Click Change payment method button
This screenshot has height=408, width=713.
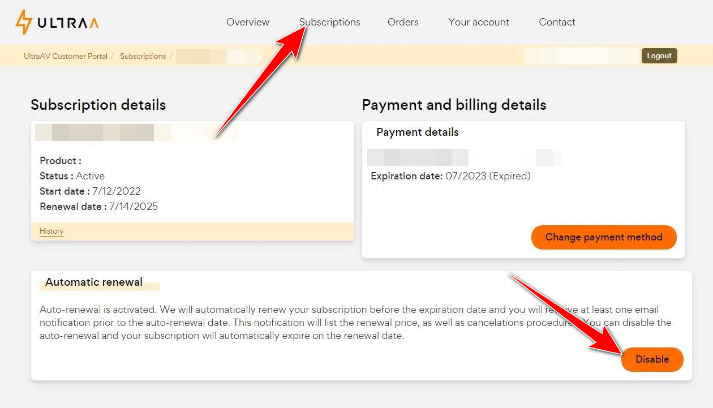click(x=604, y=237)
